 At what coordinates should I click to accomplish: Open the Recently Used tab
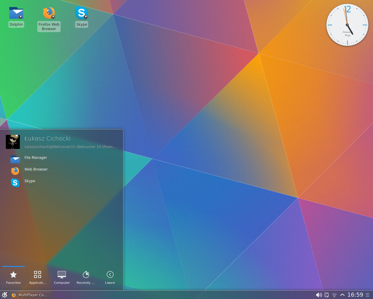(x=86, y=278)
